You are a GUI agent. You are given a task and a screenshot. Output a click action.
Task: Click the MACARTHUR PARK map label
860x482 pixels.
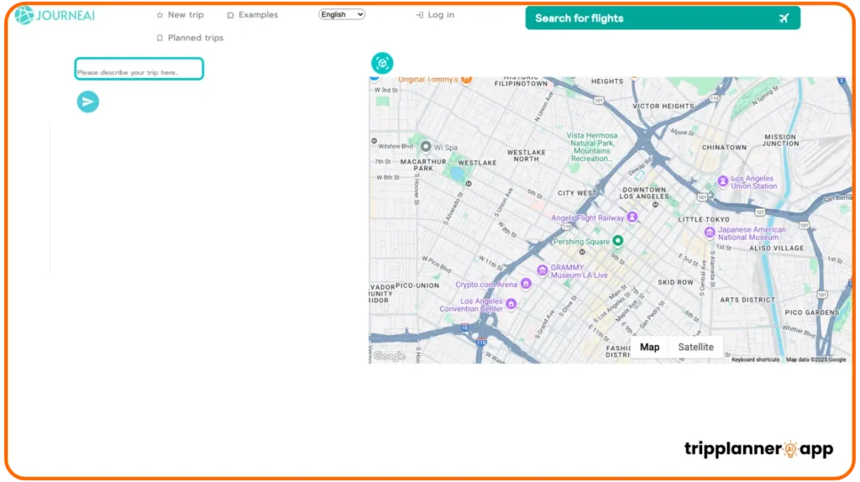coord(423,165)
